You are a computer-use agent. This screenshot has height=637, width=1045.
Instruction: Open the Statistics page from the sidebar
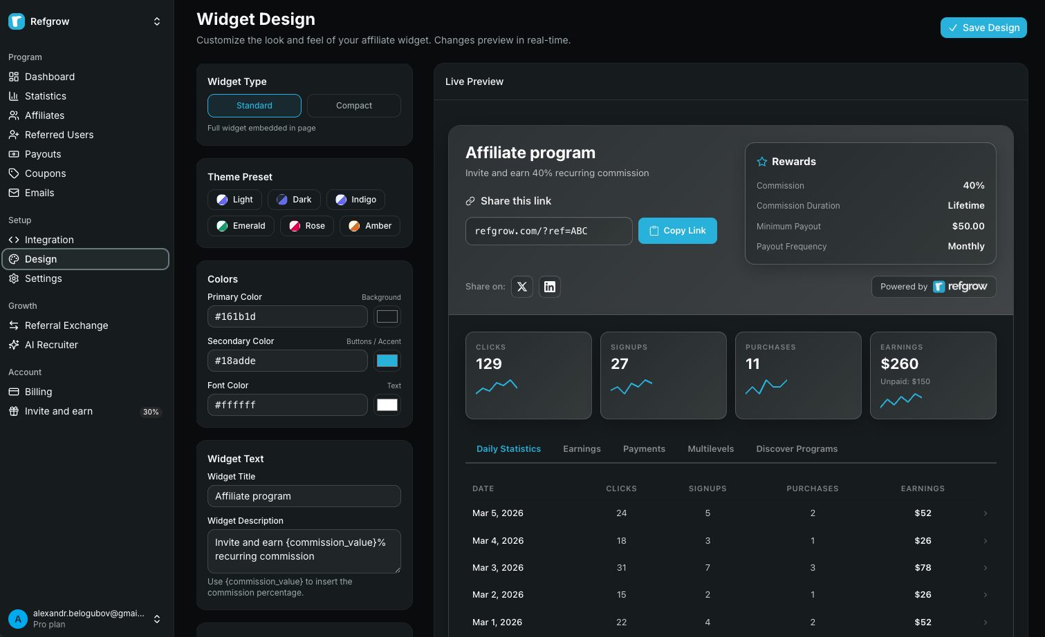tap(46, 96)
